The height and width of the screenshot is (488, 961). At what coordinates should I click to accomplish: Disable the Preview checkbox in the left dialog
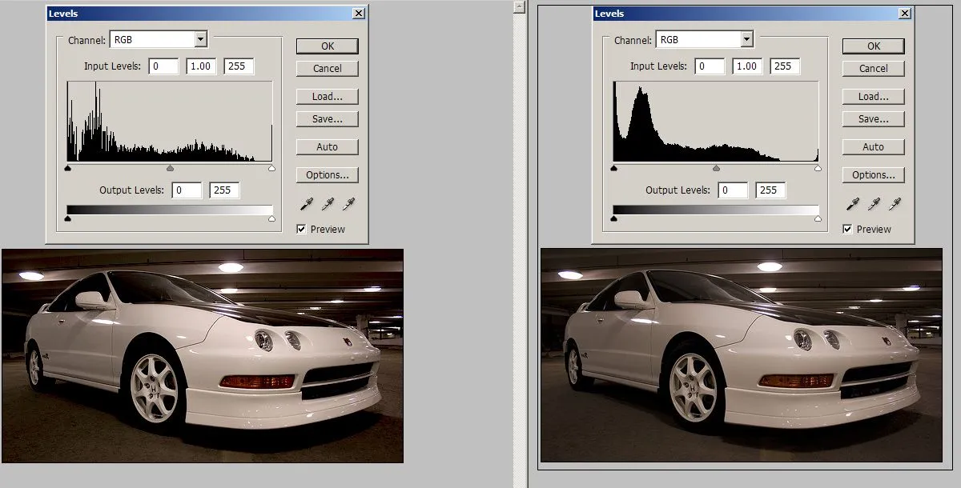[x=302, y=229]
